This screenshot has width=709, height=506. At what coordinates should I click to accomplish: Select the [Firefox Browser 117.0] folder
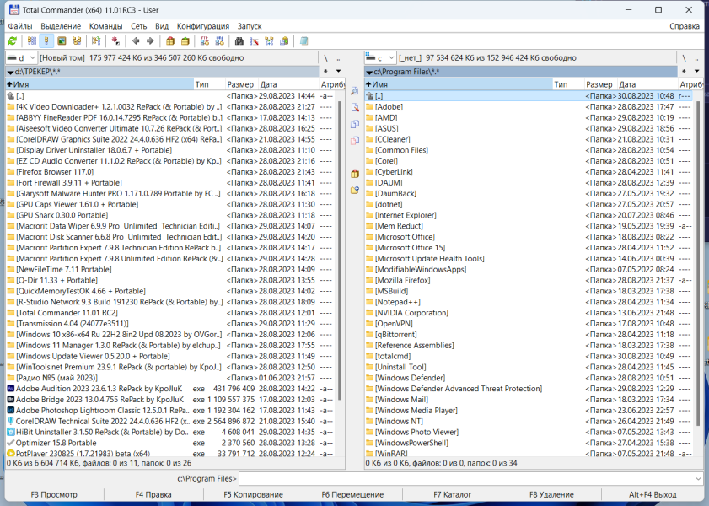coord(171,172)
